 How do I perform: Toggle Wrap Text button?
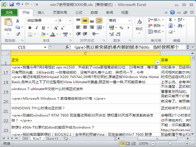[x=99, y=20]
